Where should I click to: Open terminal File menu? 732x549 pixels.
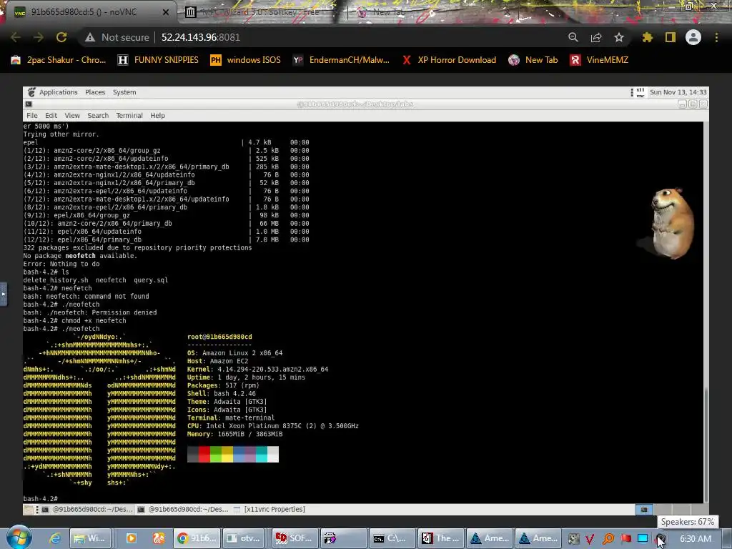[31, 115]
